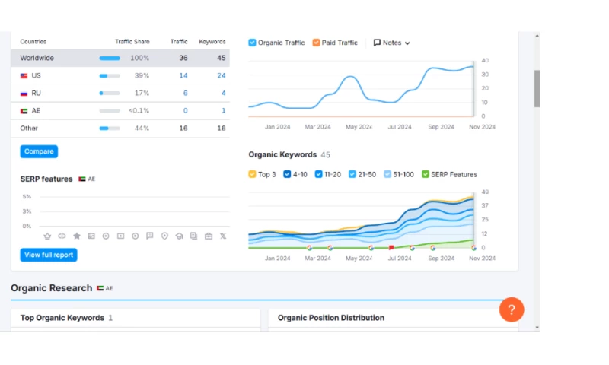Select the image pack SERP feature icon
Viewport: 609px width, 365px height.
tap(91, 236)
